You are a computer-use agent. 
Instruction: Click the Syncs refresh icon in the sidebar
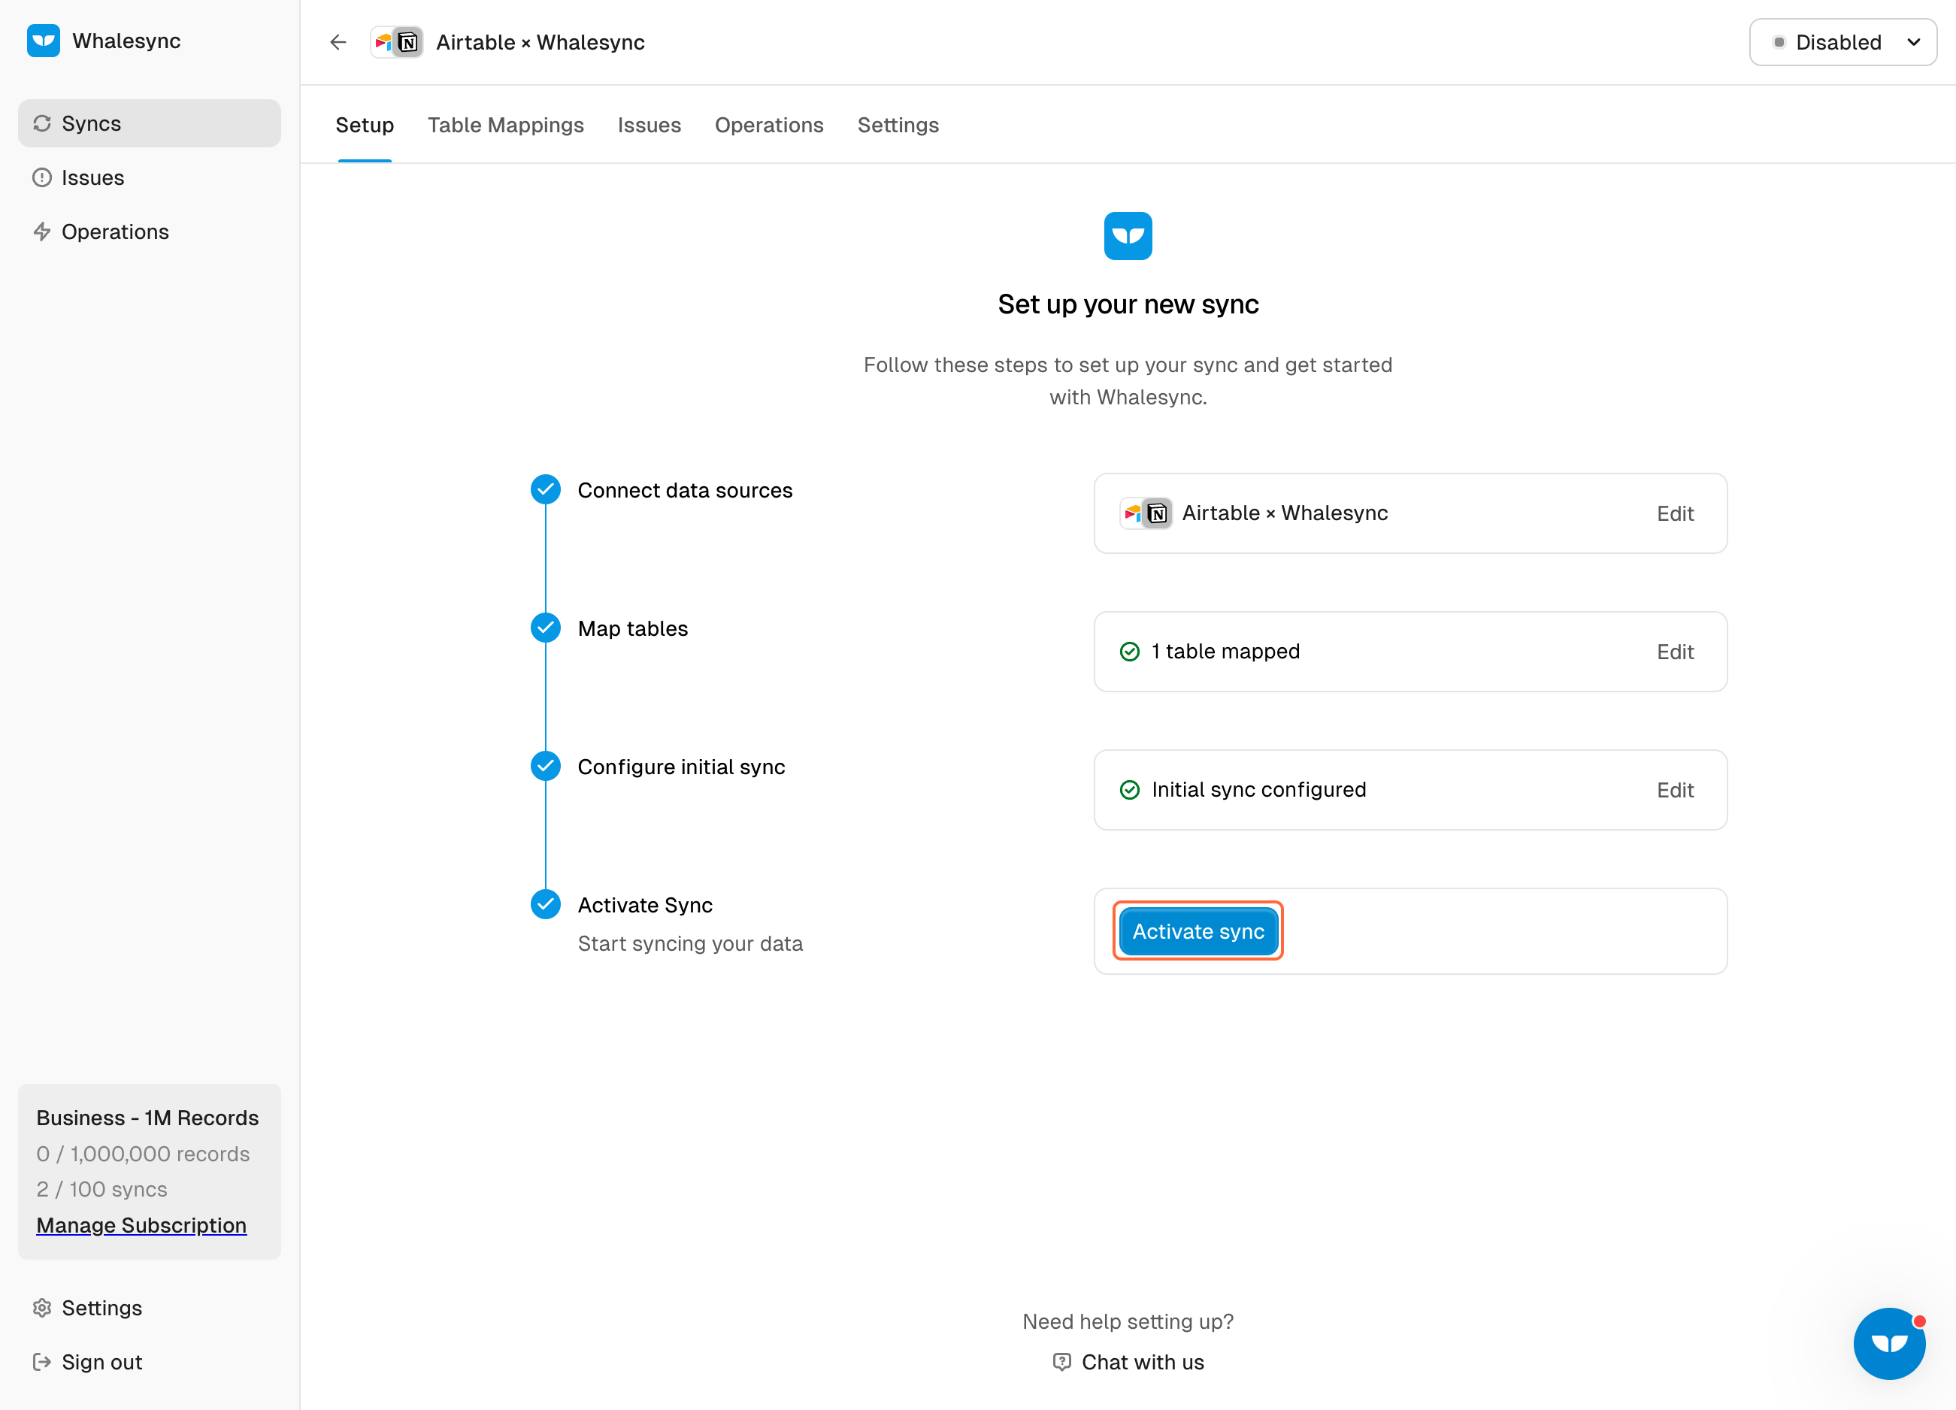(x=42, y=123)
